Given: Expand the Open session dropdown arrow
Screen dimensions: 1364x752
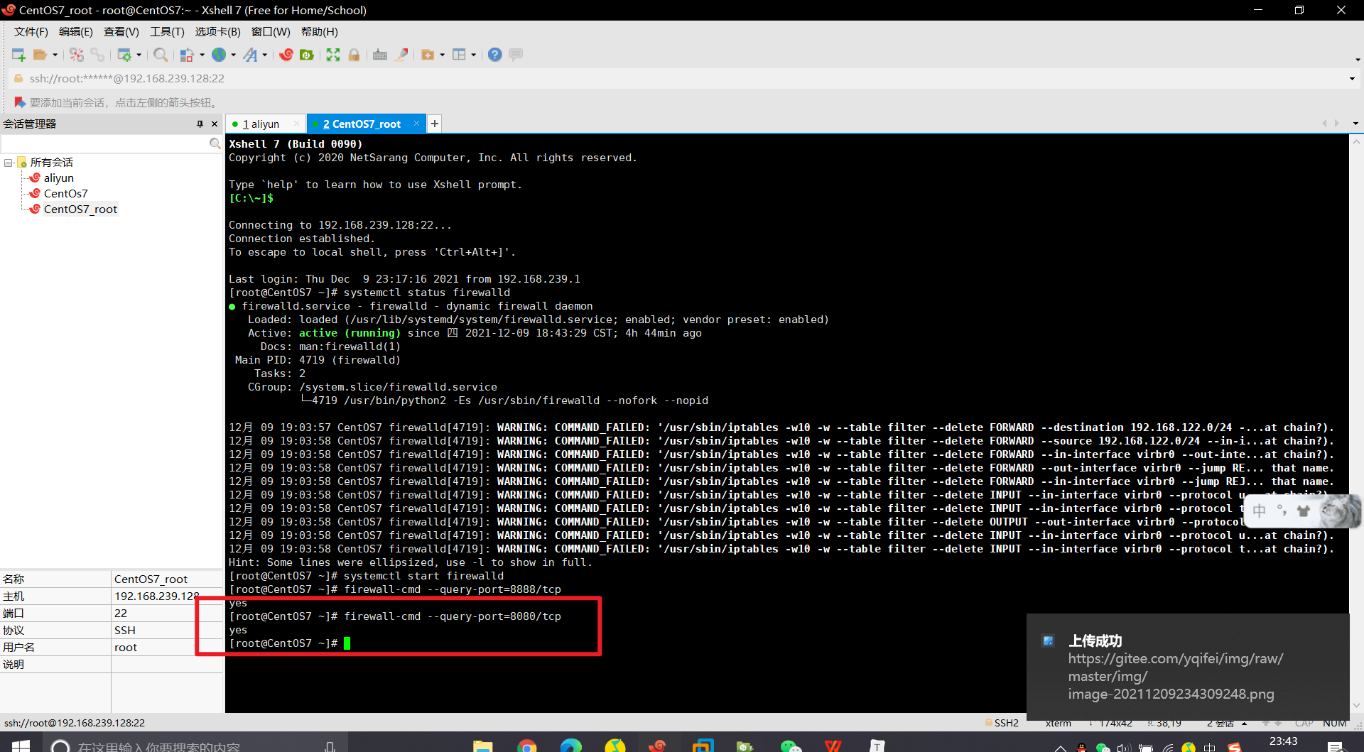Looking at the screenshot, I should pyautogui.click(x=55, y=55).
